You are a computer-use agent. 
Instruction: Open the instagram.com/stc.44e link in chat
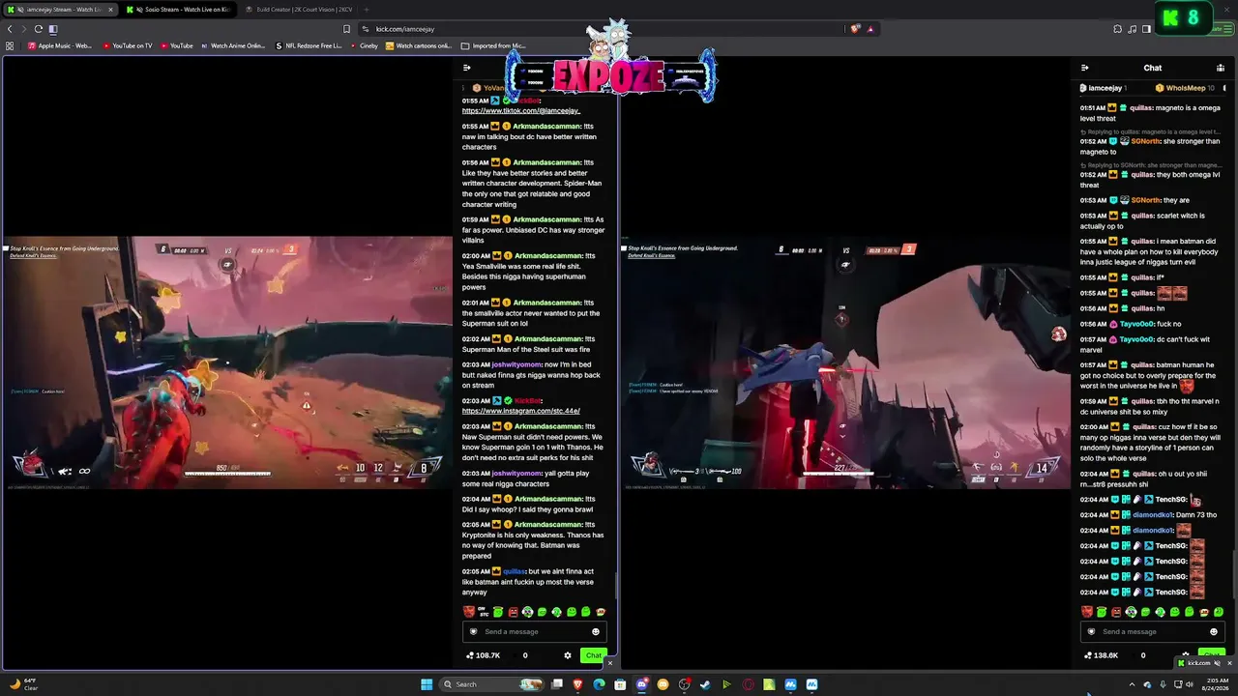[x=521, y=411]
